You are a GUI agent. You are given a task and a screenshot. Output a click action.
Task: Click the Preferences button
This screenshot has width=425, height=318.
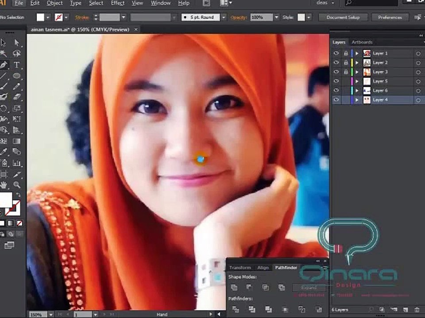[390, 17]
